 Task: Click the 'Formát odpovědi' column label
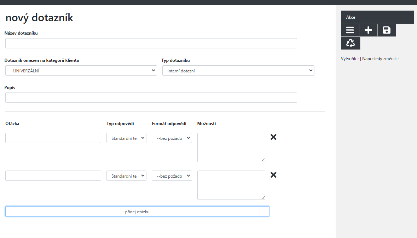click(169, 124)
